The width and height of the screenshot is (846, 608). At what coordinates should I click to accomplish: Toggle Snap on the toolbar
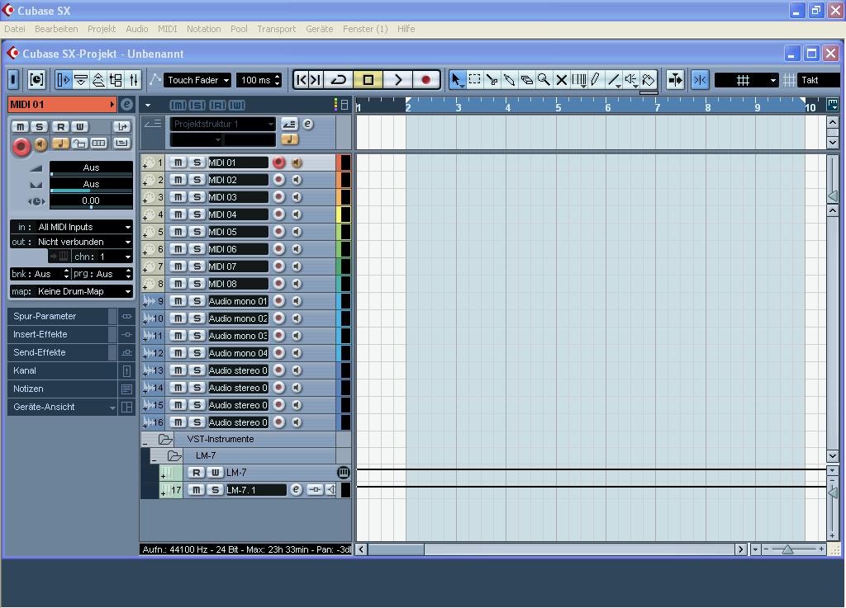click(700, 80)
